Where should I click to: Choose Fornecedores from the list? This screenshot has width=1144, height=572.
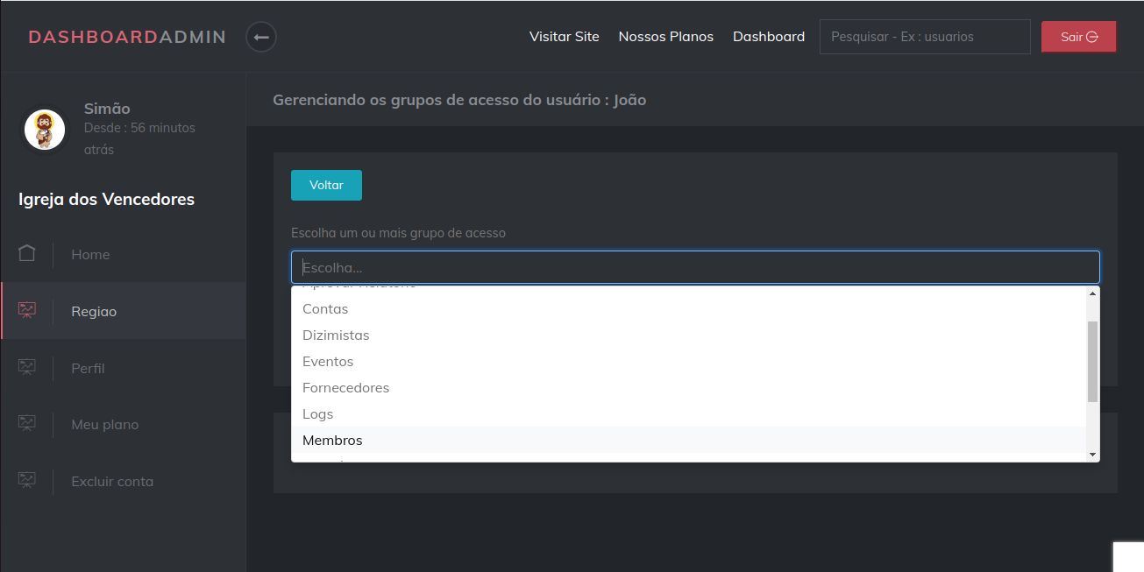pyautogui.click(x=345, y=387)
